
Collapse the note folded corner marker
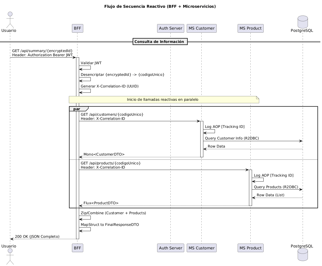[x=257, y=98]
